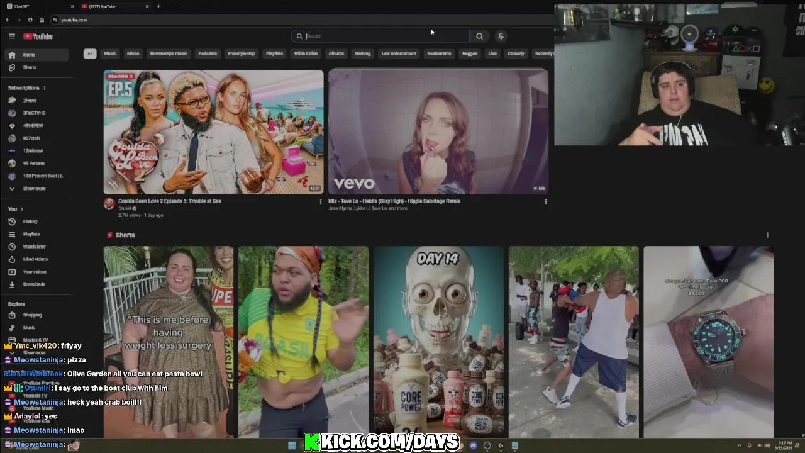Screen dimensions: 805x453
Task: Open 007craft subscription channel
Action: [38, 138]
